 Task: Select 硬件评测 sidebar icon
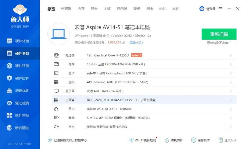[9, 66]
